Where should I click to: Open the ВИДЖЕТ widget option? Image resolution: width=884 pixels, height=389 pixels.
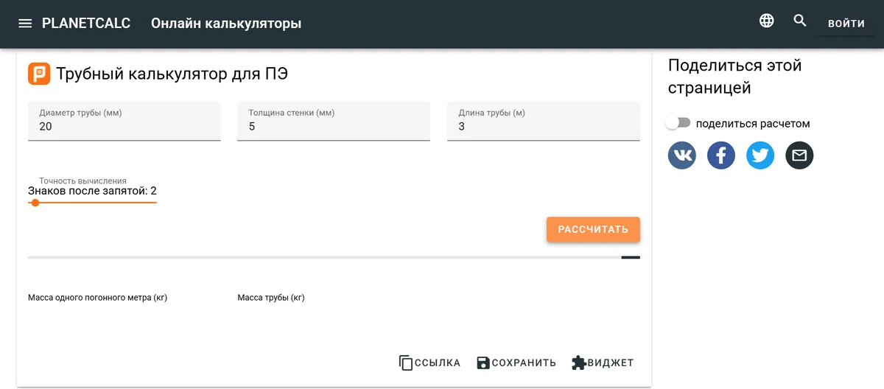[x=603, y=362]
